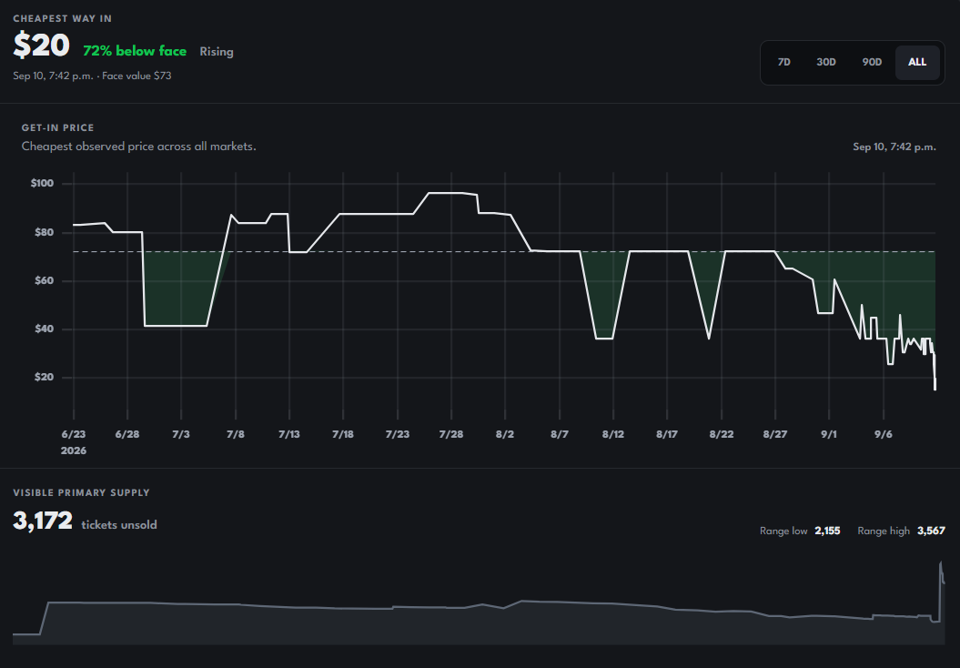The width and height of the screenshot is (960, 668).
Task: Click the 3,172 unsold ticket count
Action: click(x=43, y=521)
